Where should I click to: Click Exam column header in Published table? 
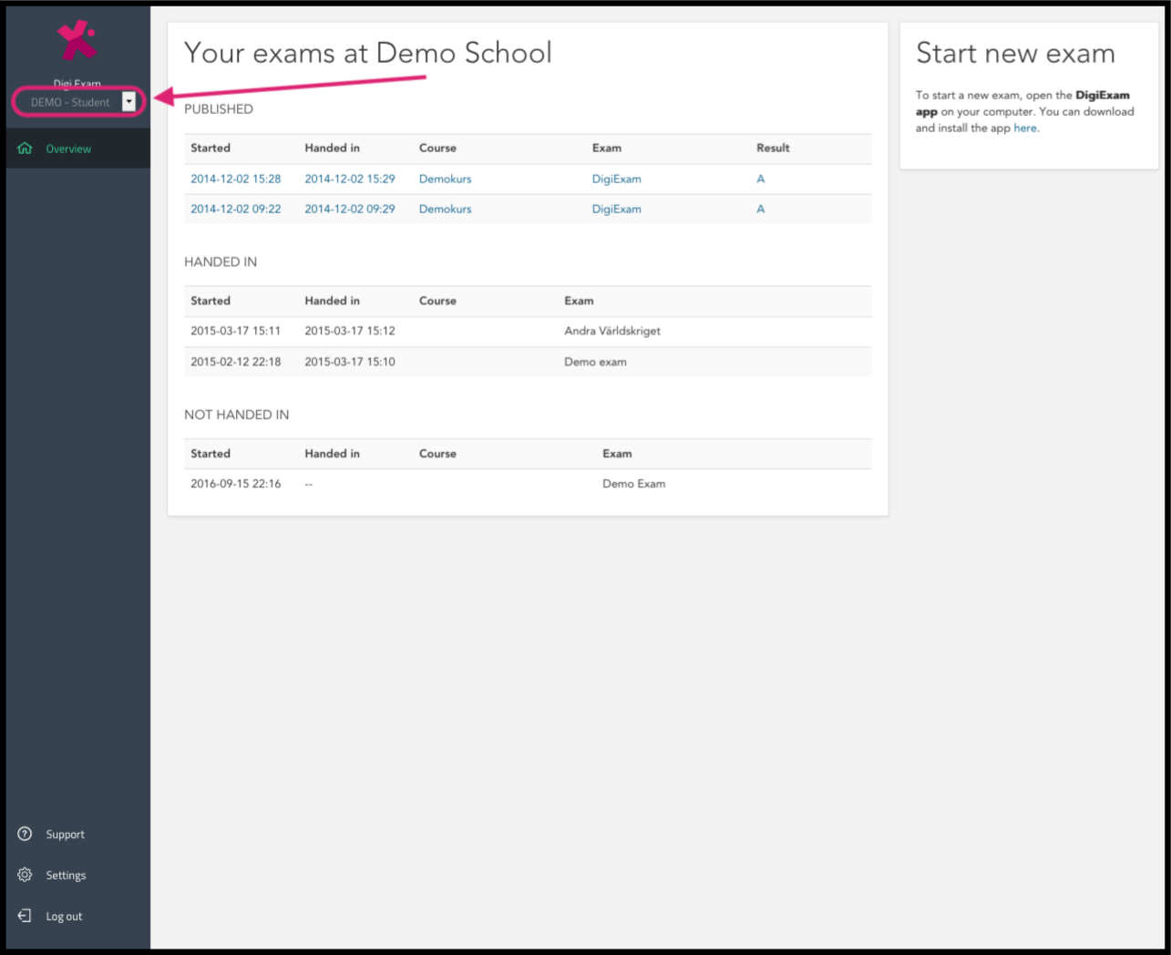(x=607, y=148)
